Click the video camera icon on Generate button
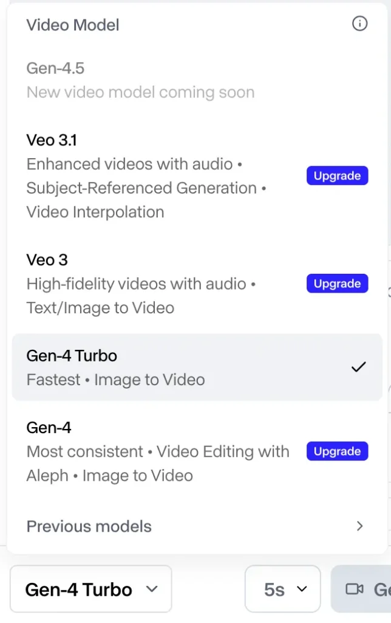Screen dimensions: 391x623 (354, 589)
